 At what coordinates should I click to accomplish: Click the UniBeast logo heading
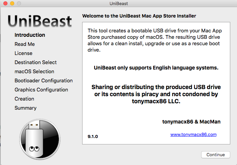coord(40,21)
